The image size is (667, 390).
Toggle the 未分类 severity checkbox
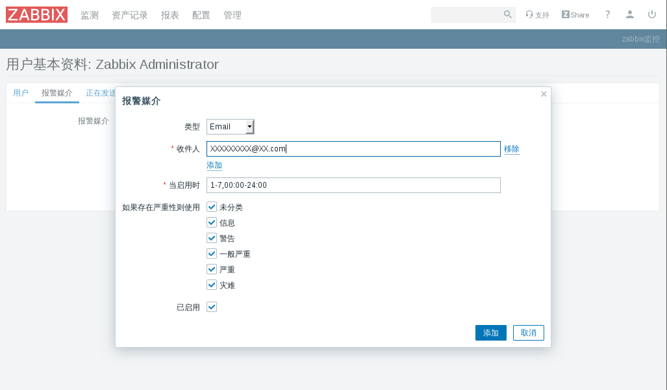(x=212, y=207)
